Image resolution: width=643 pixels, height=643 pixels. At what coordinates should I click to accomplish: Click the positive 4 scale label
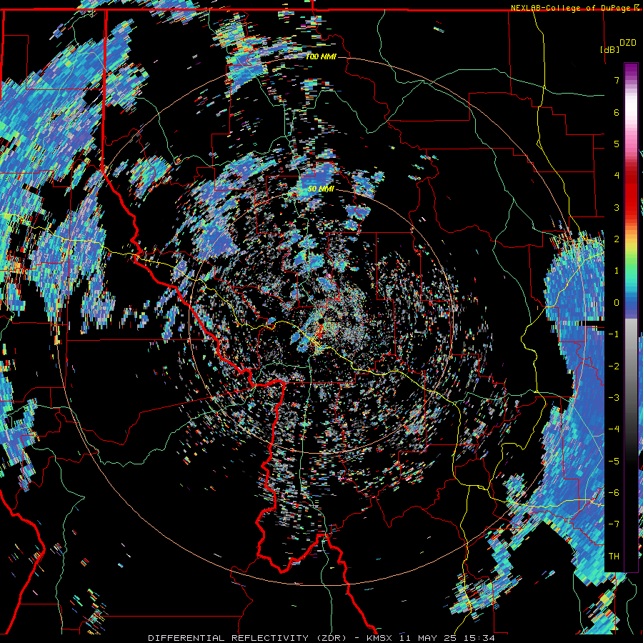pos(617,176)
